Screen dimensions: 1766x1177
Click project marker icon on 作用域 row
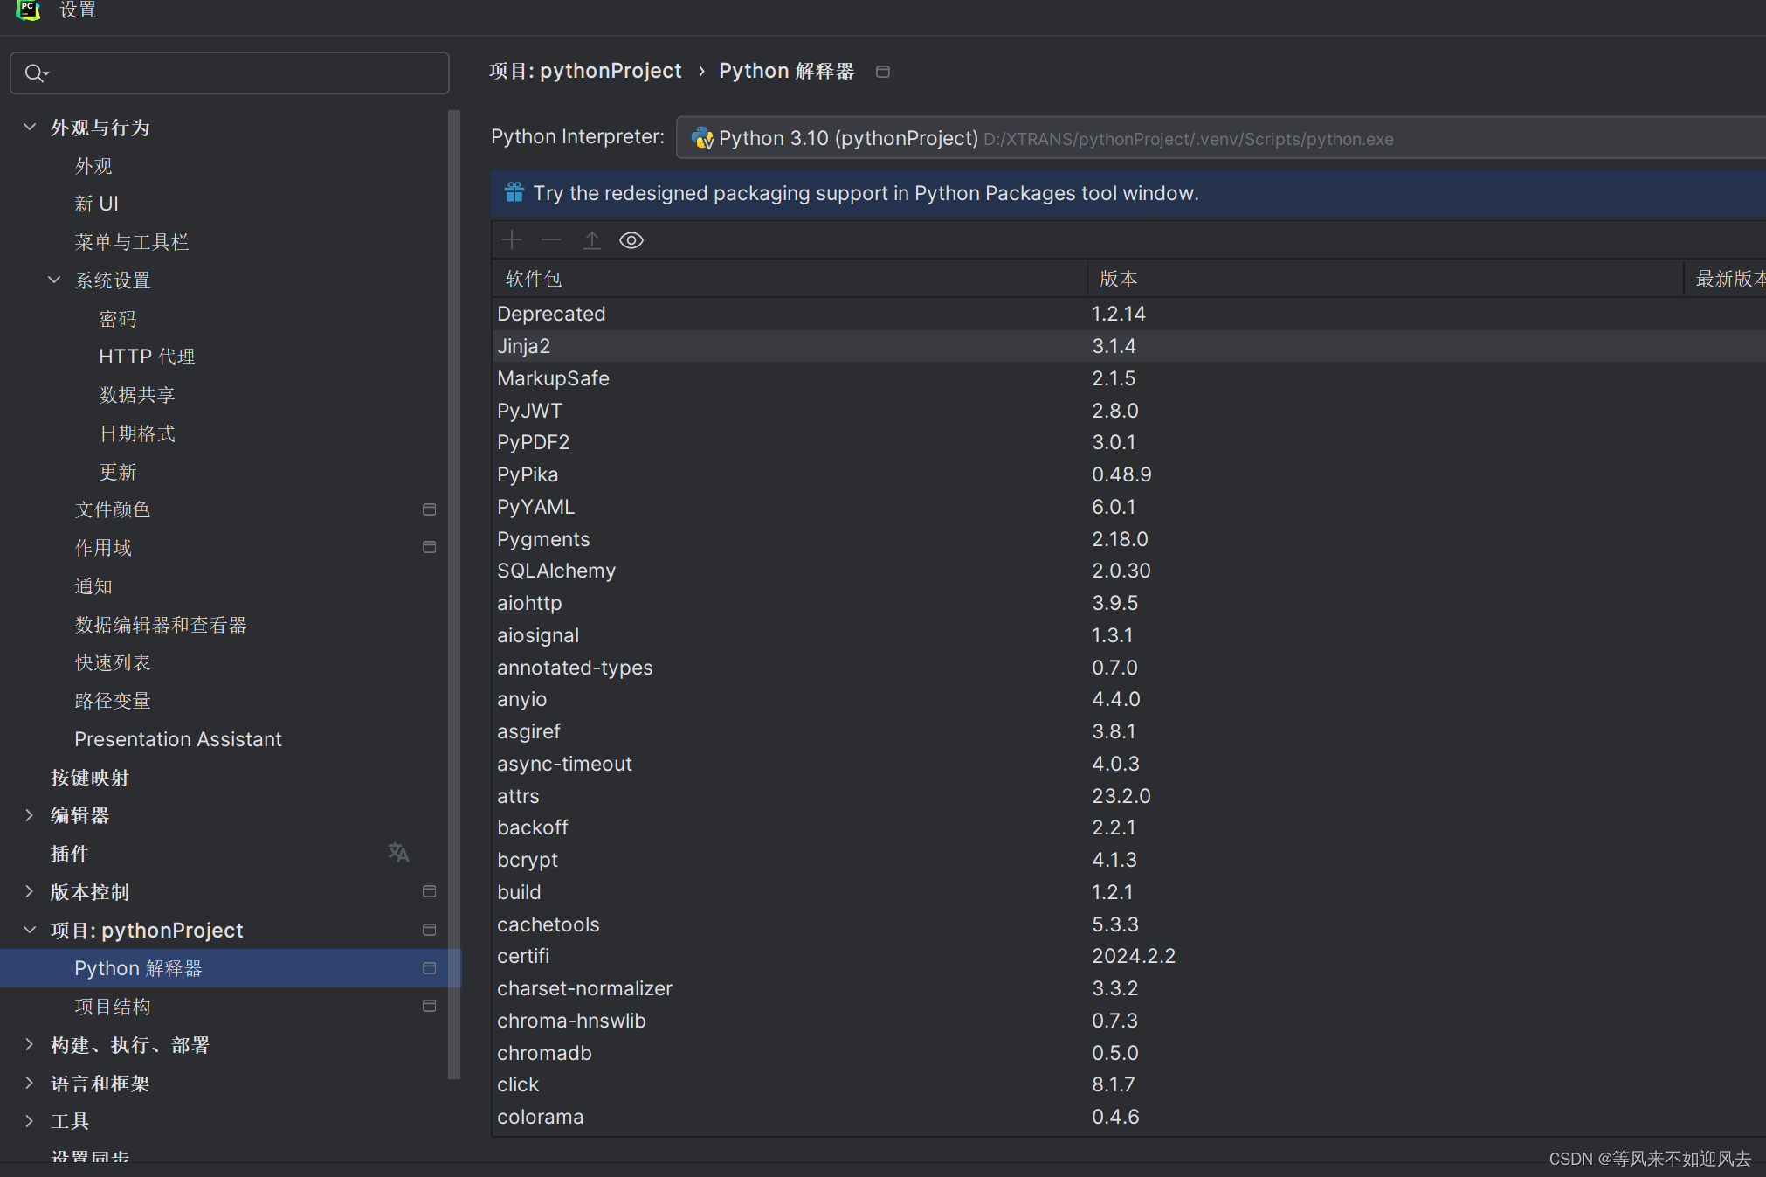(x=429, y=547)
